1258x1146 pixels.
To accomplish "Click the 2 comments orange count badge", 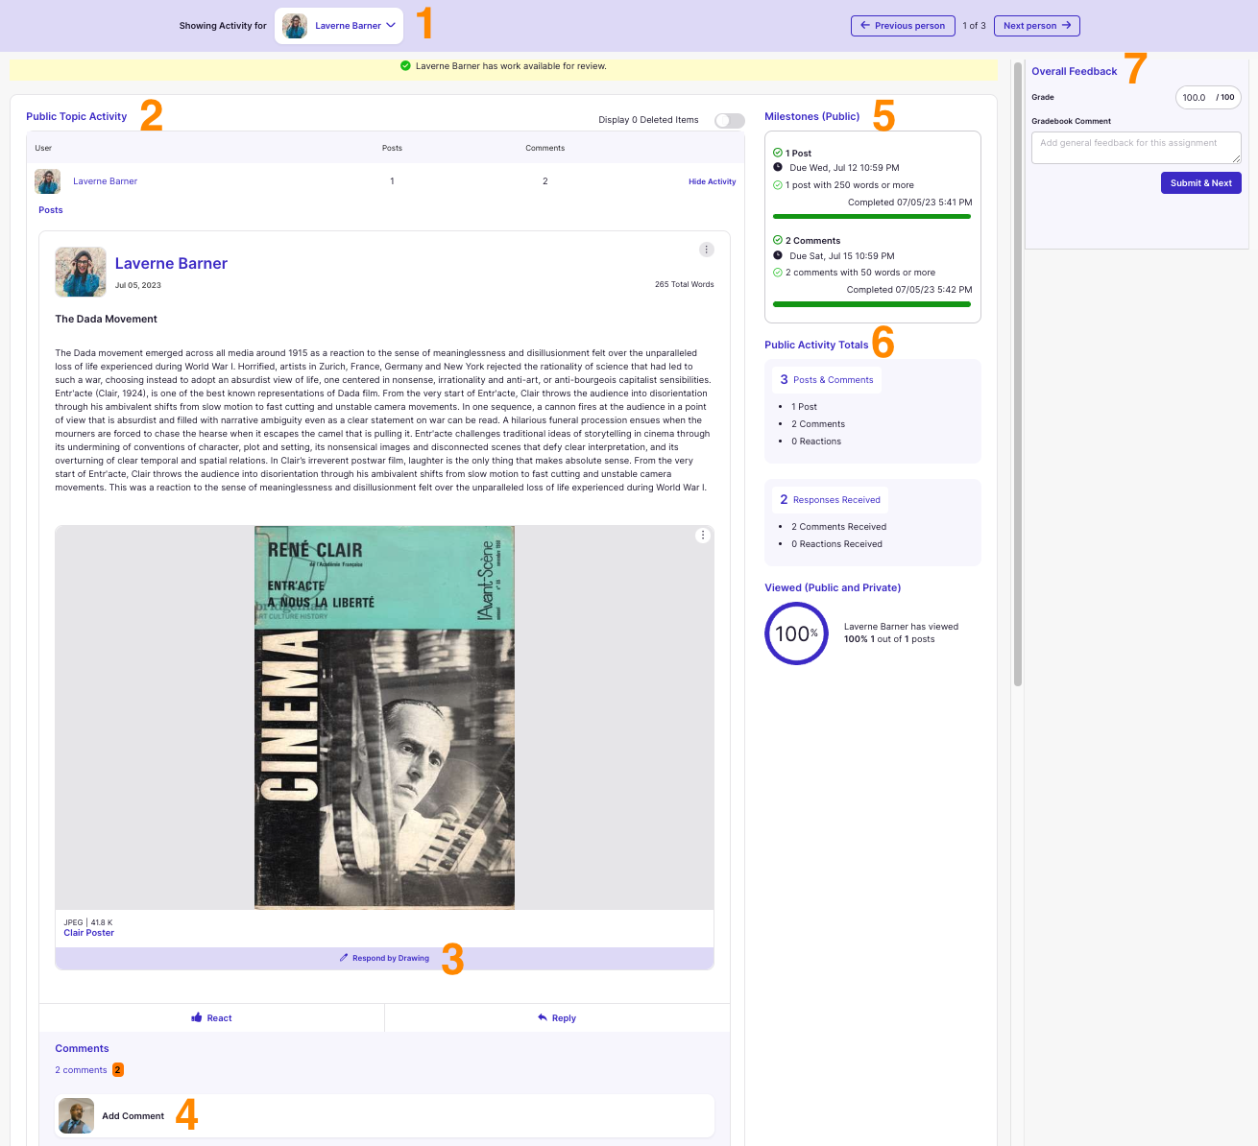I will pyautogui.click(x=118, y=1070).
